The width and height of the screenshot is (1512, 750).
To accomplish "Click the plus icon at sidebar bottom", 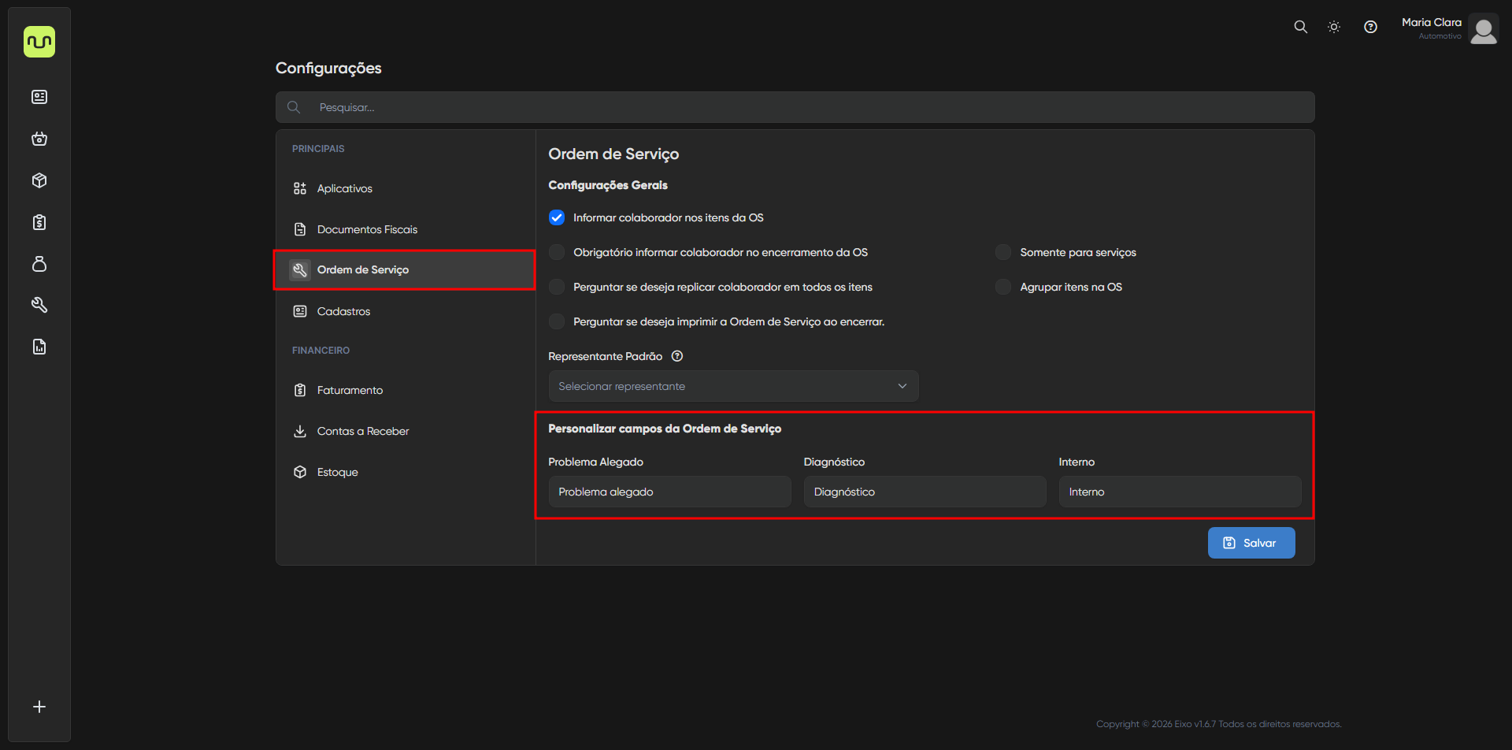I will [x=39, y=707].
